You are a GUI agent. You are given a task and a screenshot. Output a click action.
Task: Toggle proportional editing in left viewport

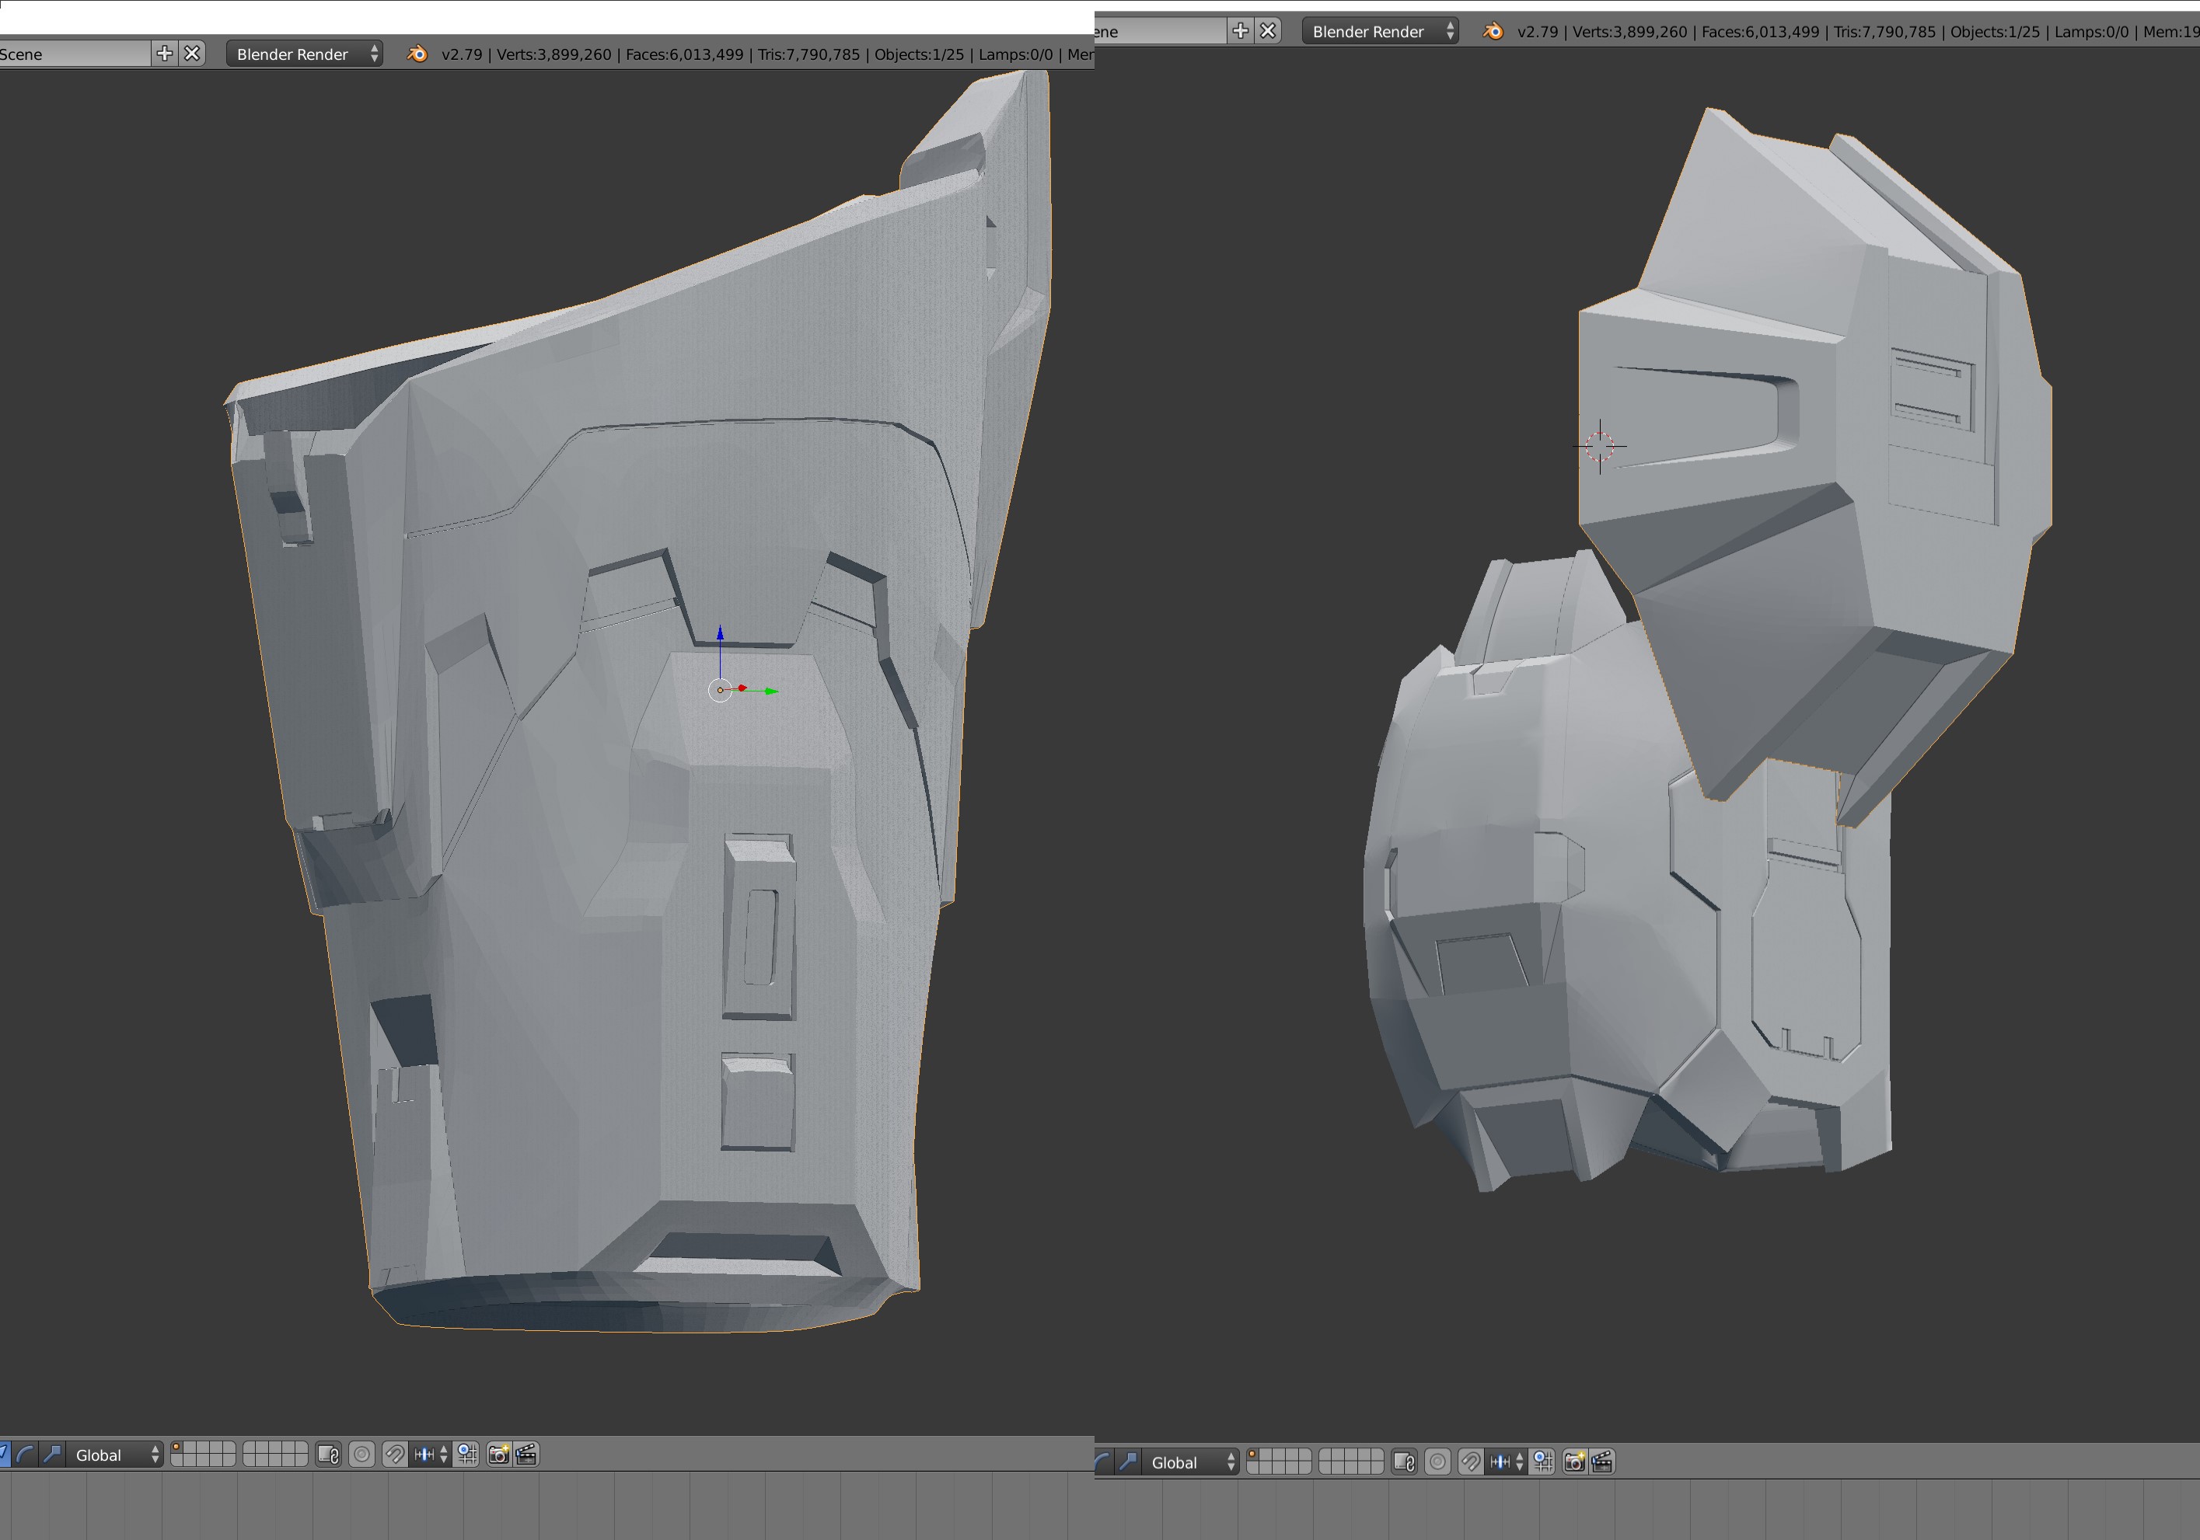pos(361,1455)
